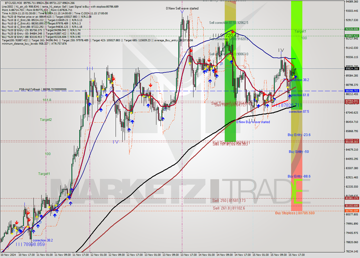The width and height of the screenshot is (360, 258).
Task: Click the 'minimum_distance_buy_levels' info line
Action: (x=34, y=43)
